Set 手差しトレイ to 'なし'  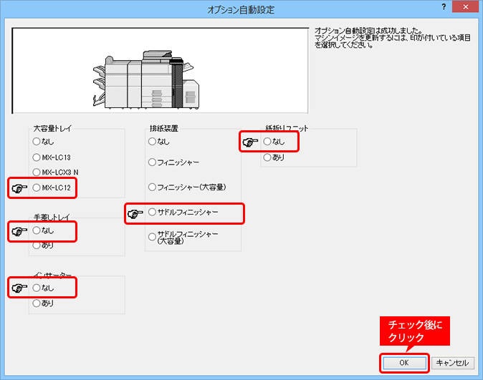point(37,230)
